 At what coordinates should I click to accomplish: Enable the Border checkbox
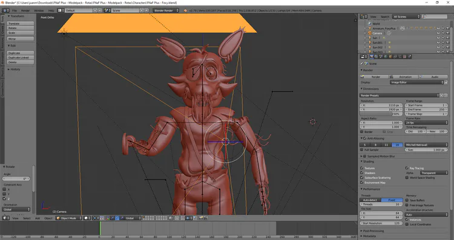361,132
